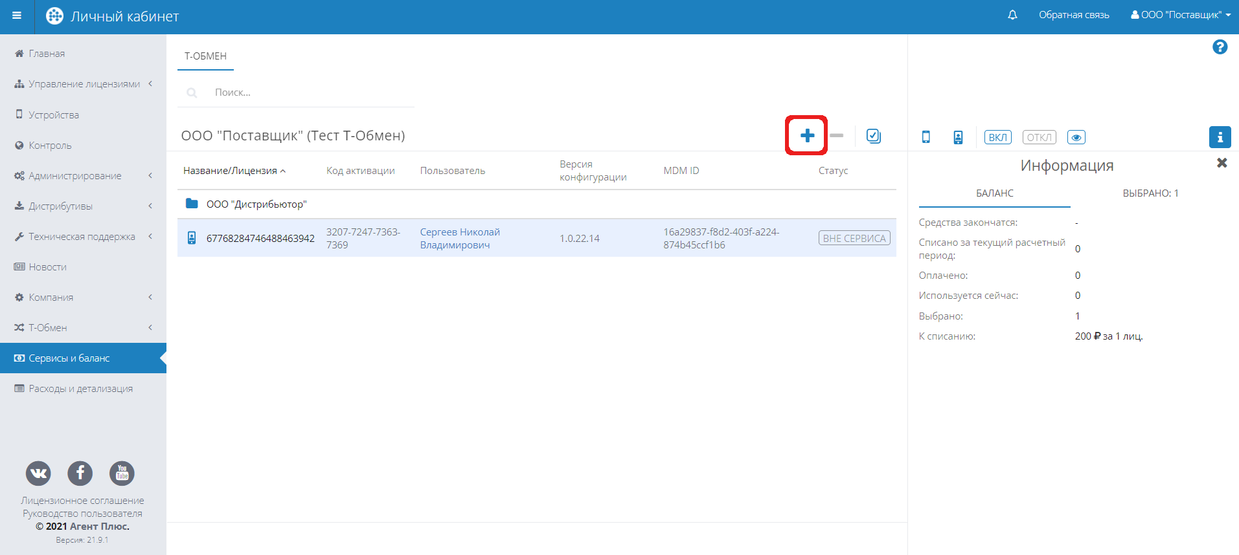Expand Компания chevron
The image size is (1239, 555).
tap(150, 298)
